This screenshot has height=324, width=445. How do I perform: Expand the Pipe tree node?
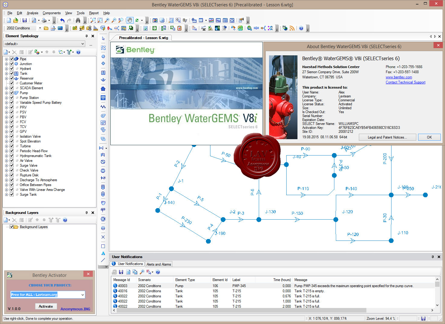(6, 59)
